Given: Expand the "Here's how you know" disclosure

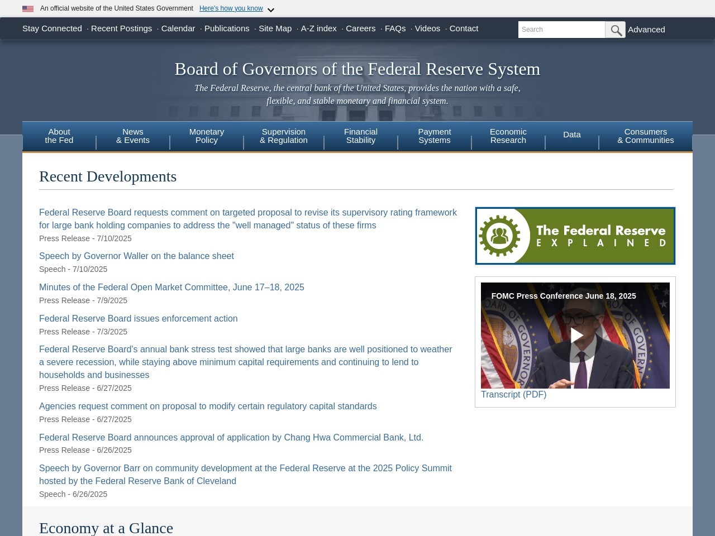Looking at the screenshot, I should (x=231, y=8).
